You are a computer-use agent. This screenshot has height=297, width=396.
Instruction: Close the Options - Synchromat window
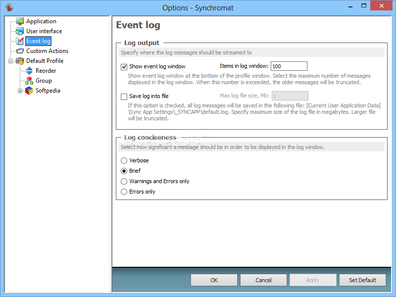381,5
